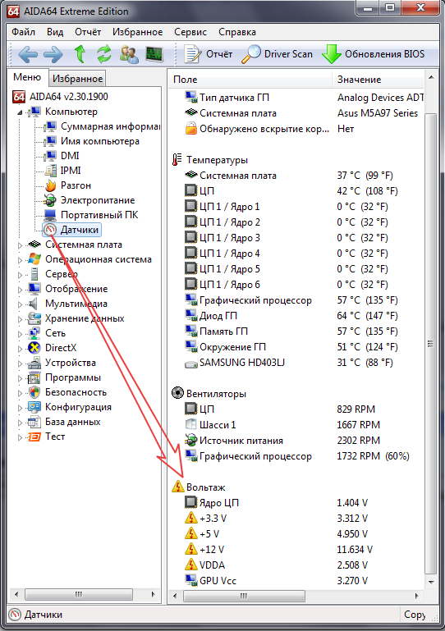This screenshot has width=445, height=631.
Task: Collapse the Компьютер tree node
Action: click(20, 112)
